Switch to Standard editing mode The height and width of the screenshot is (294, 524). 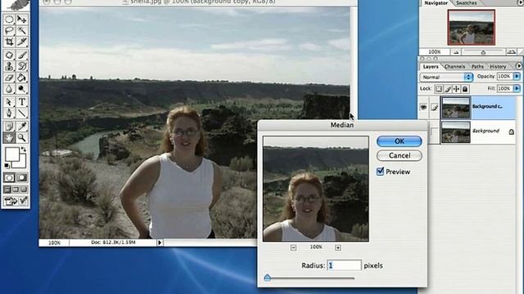pos(9,178)
